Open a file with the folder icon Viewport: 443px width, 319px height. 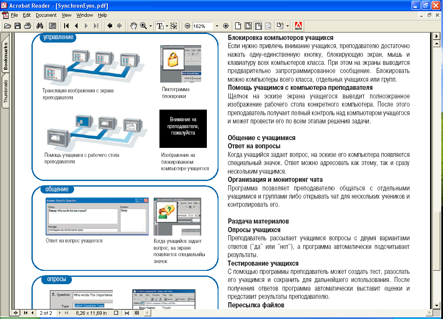tap(8, 26)
